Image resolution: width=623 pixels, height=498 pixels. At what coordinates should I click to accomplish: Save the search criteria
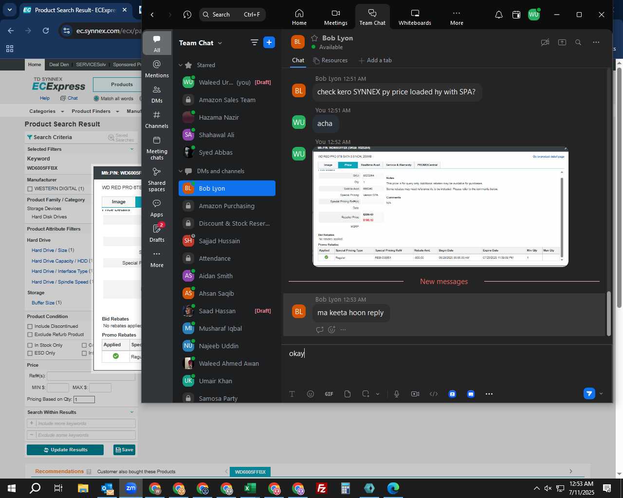click(124, 450)
